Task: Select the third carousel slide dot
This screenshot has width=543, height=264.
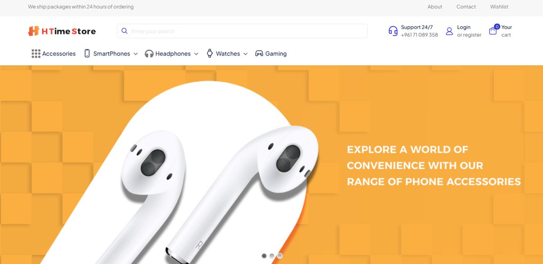Action: [x=280, y=256]
